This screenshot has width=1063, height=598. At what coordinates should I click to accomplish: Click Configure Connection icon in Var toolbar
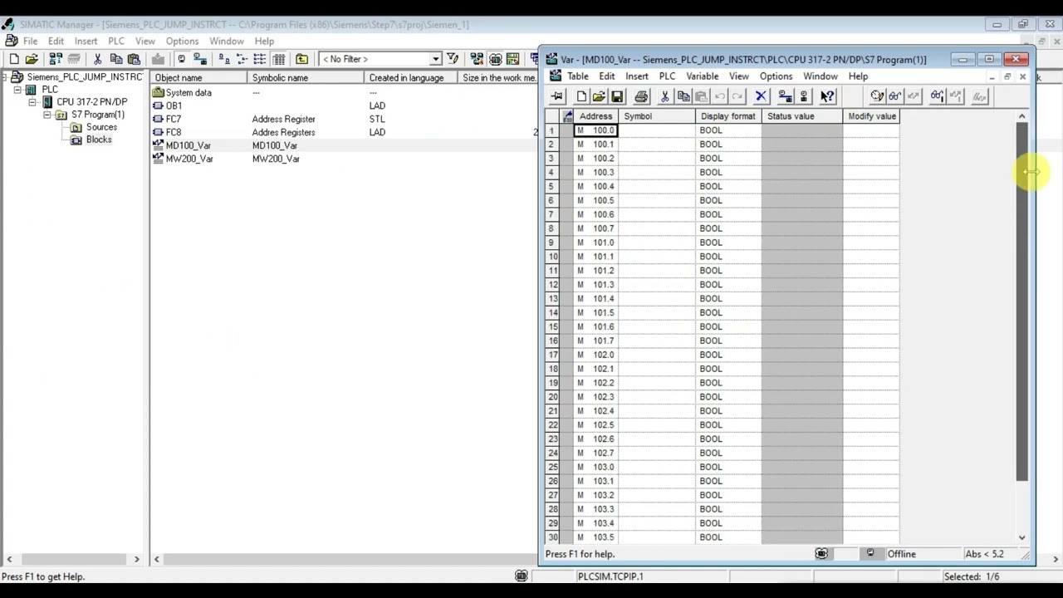(x=785, y=96)
